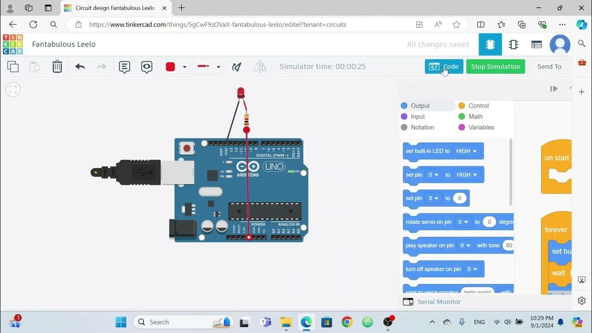Click the Zoom to fit icon
The image size is (592, 333).
click(13, 89)
